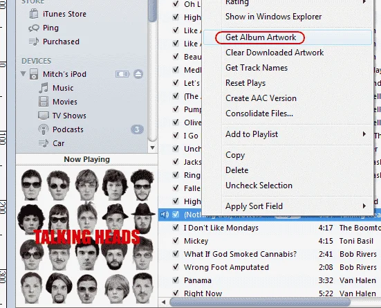This screenshot has height=308, width=381.
Task: Click the Toni Basil artist cell
Action: tap(356, 241)
